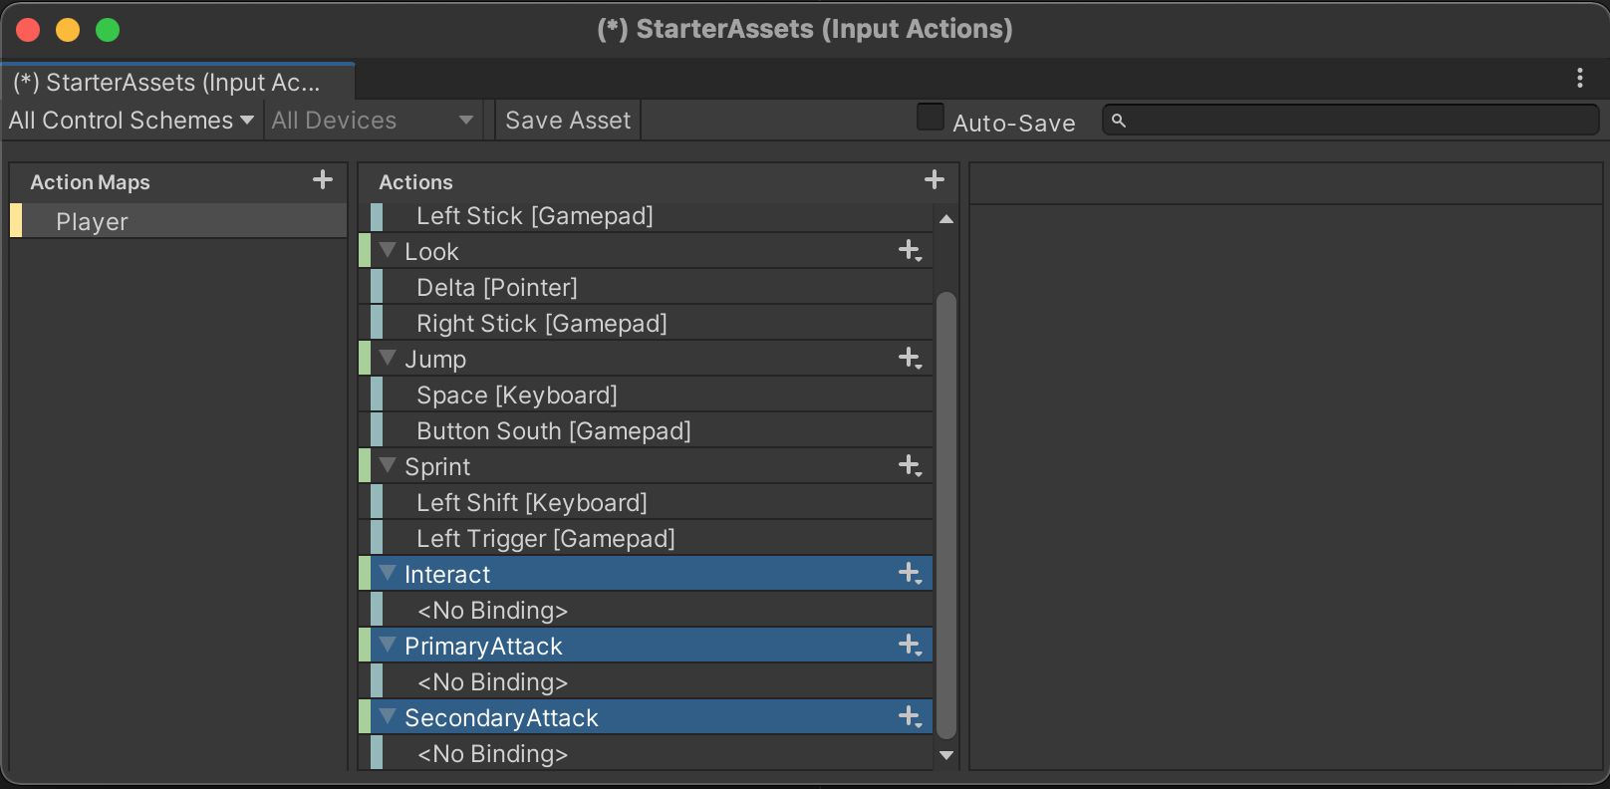1610x789 pixels.
Task: Add binding to the Sprint action
Action: point(910,466)
